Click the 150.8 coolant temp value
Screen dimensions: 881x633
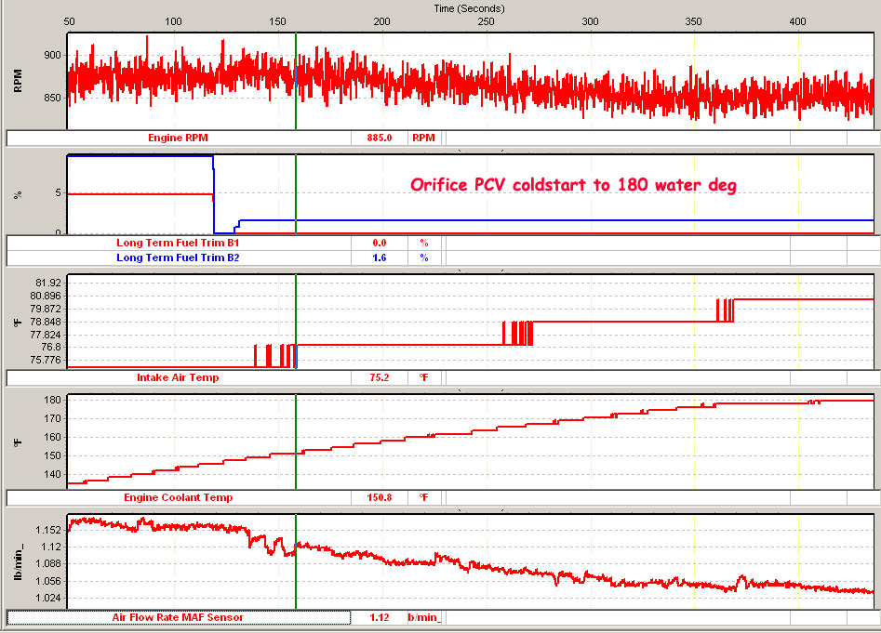(x=380, y=497)
